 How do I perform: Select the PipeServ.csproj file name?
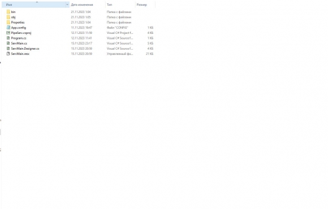click(x=21, y=33)
